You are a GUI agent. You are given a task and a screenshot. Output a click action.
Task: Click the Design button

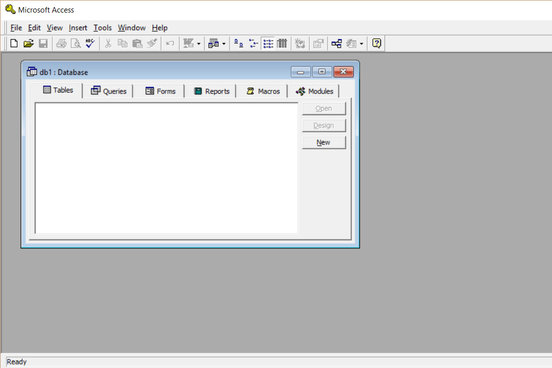click(324, 125)
